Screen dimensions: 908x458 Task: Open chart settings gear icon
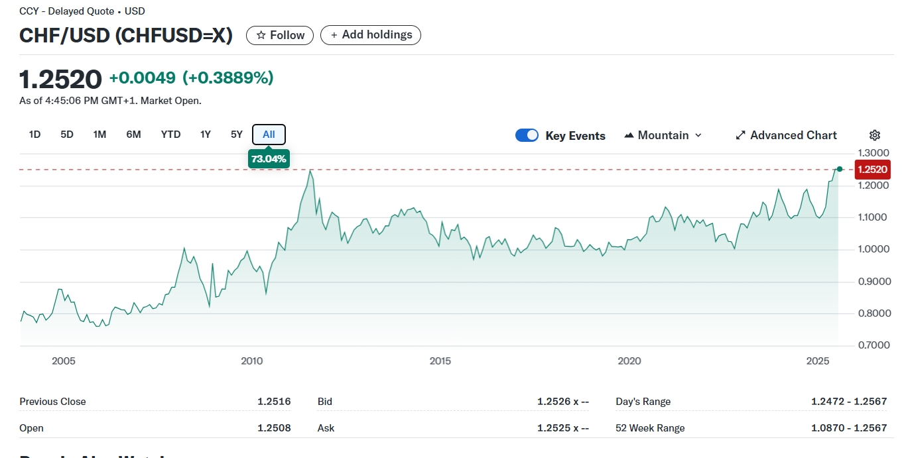coord(875,135)
